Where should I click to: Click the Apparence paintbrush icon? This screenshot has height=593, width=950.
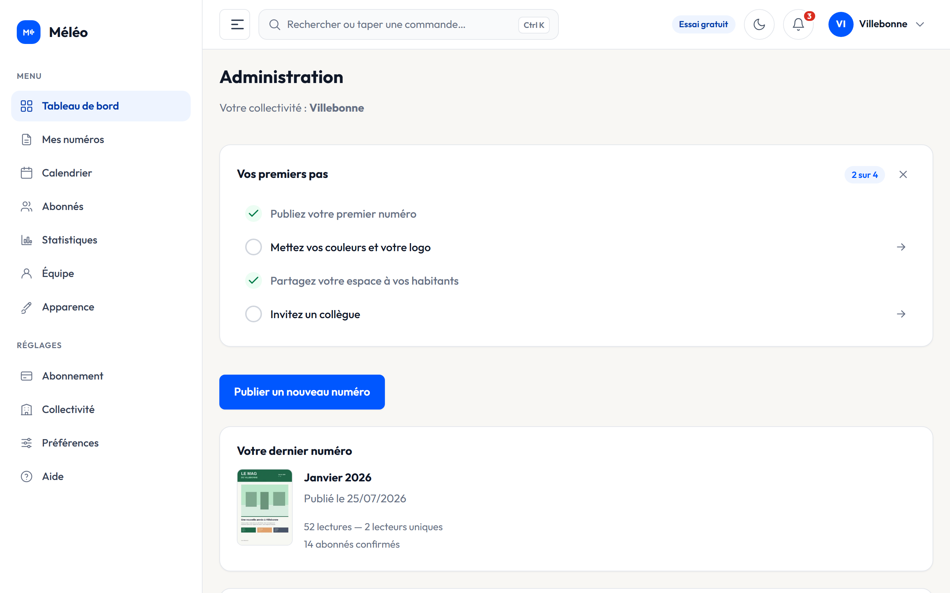point(26,307)
